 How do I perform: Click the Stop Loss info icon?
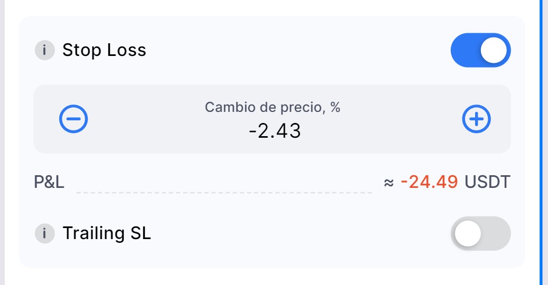point(45,50)
